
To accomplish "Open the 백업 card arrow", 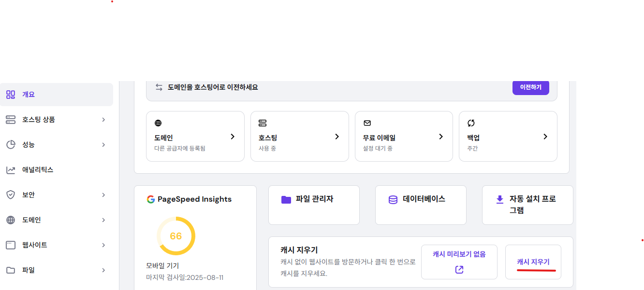I will point(545,137).
